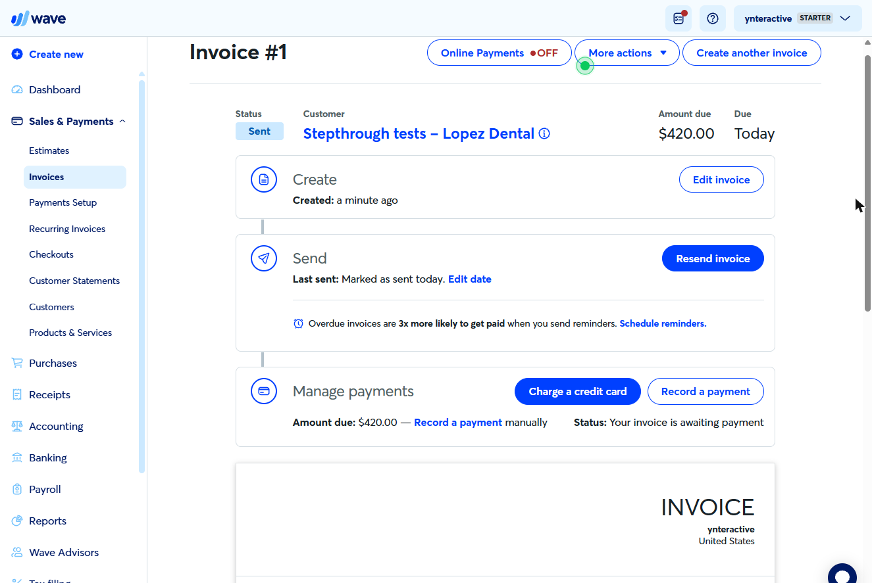Click the Sent status badge

click(259, 131)
